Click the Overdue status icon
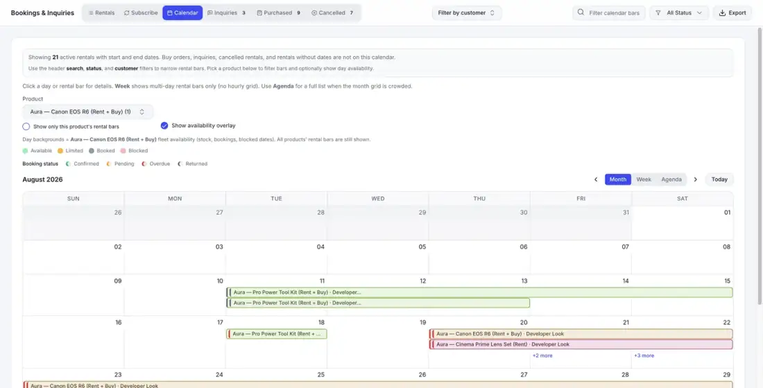The width and height of the screenshot is (763, 388). pos(144,164)
